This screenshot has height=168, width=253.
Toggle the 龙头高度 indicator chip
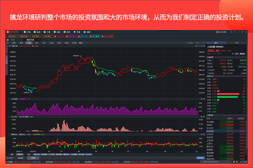coord(81,154)
